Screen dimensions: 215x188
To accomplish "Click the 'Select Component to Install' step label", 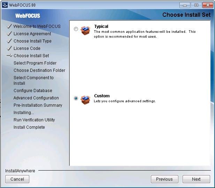I will coord(33,81).
